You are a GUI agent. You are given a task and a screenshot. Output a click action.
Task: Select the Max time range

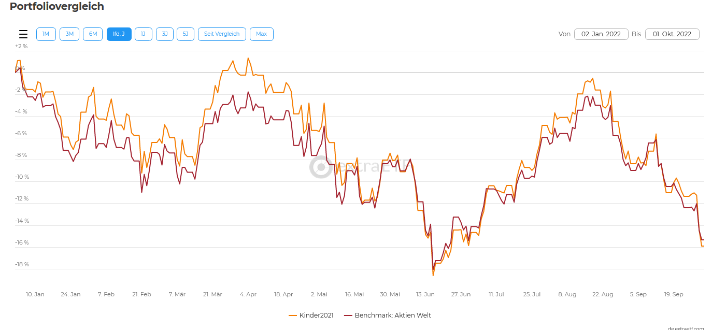261,34
